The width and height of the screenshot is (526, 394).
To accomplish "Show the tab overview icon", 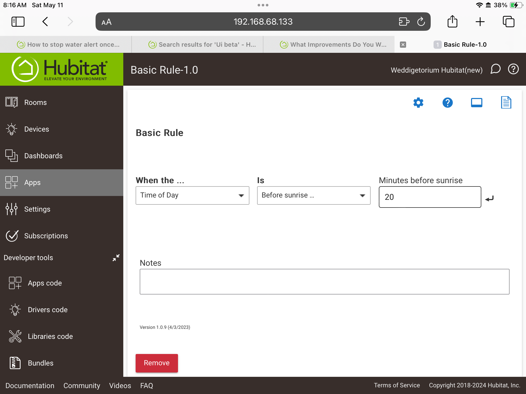I will [x=509, y=22].
